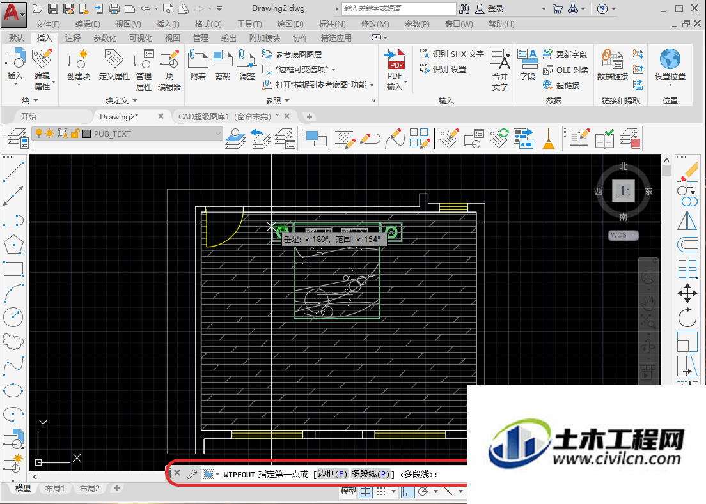Open the Define Attributes tool

tap(114, 59)
